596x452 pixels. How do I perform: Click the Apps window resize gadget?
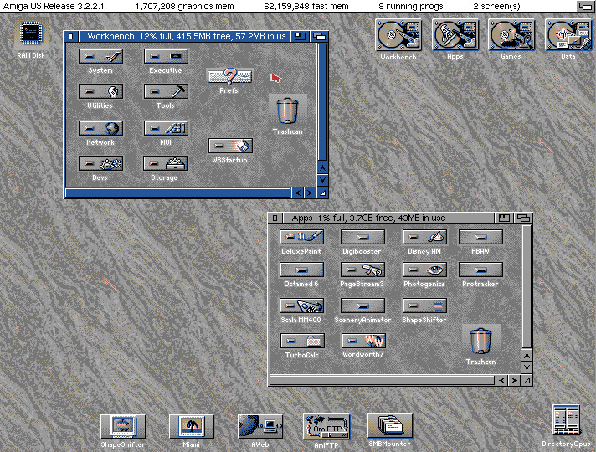(527, 380)
